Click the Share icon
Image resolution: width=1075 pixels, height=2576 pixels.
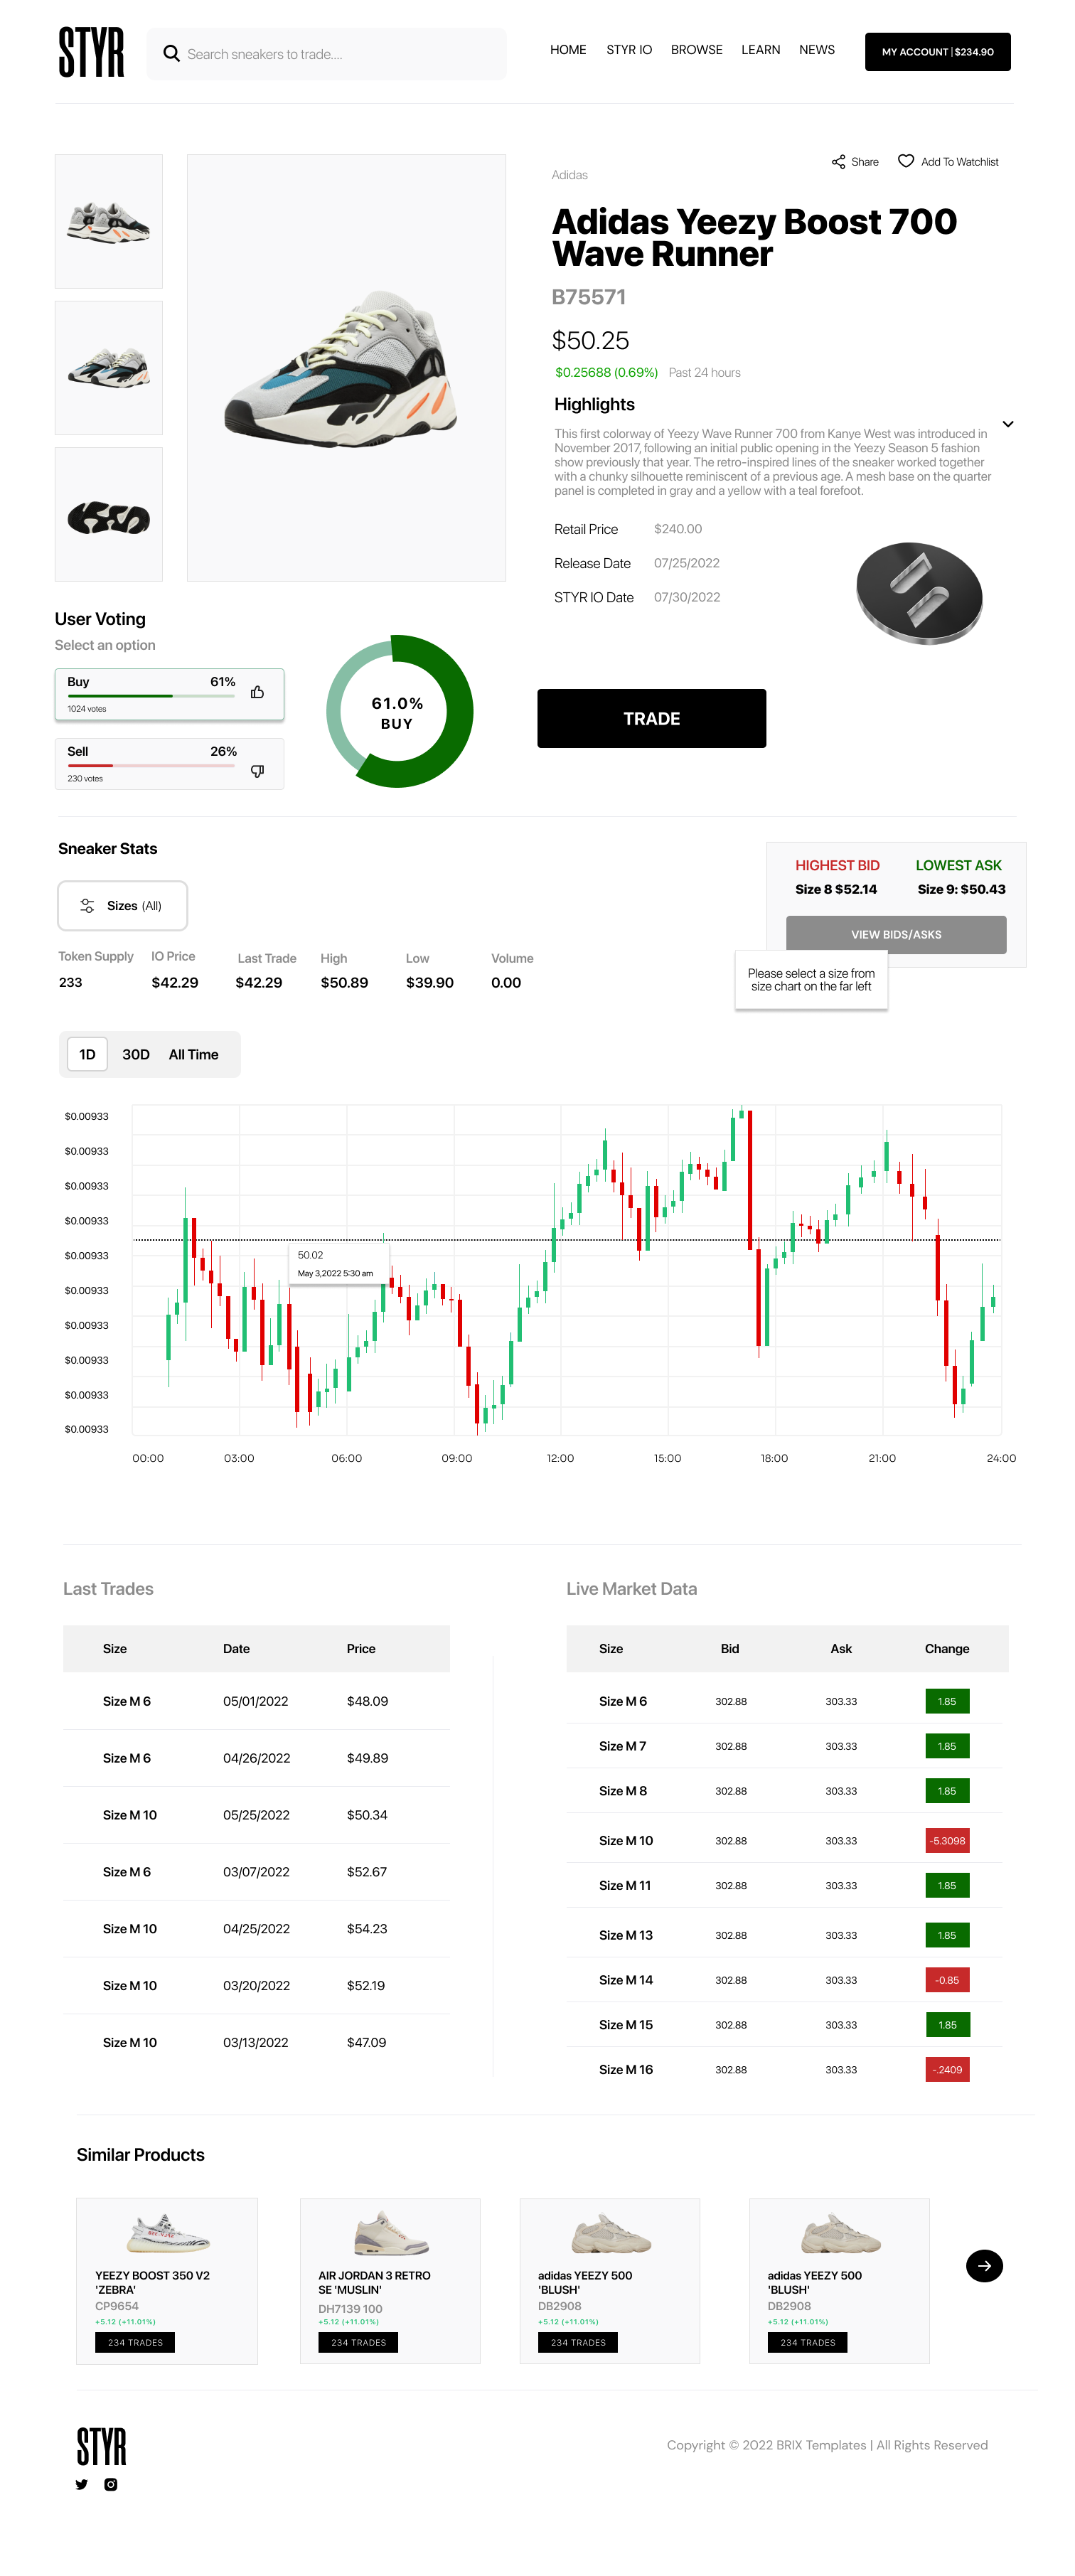[x=838, y=162]
